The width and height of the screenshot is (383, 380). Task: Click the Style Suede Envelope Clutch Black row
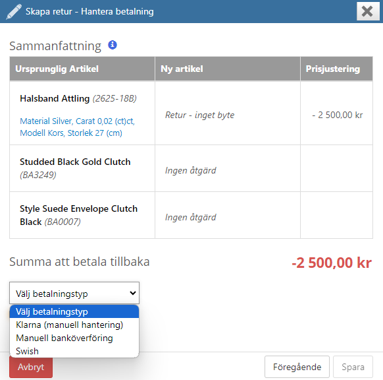tap(191, 215)
